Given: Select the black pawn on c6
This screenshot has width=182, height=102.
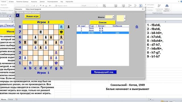Looking at the screenshot, I should [35, 37].
